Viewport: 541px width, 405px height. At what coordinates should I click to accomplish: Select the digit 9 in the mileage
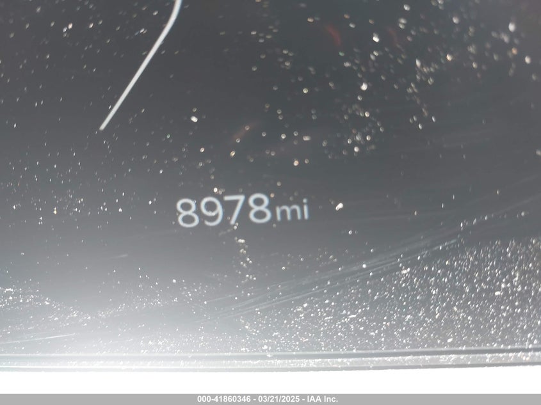pyautogui.click(x=213, y=212)
